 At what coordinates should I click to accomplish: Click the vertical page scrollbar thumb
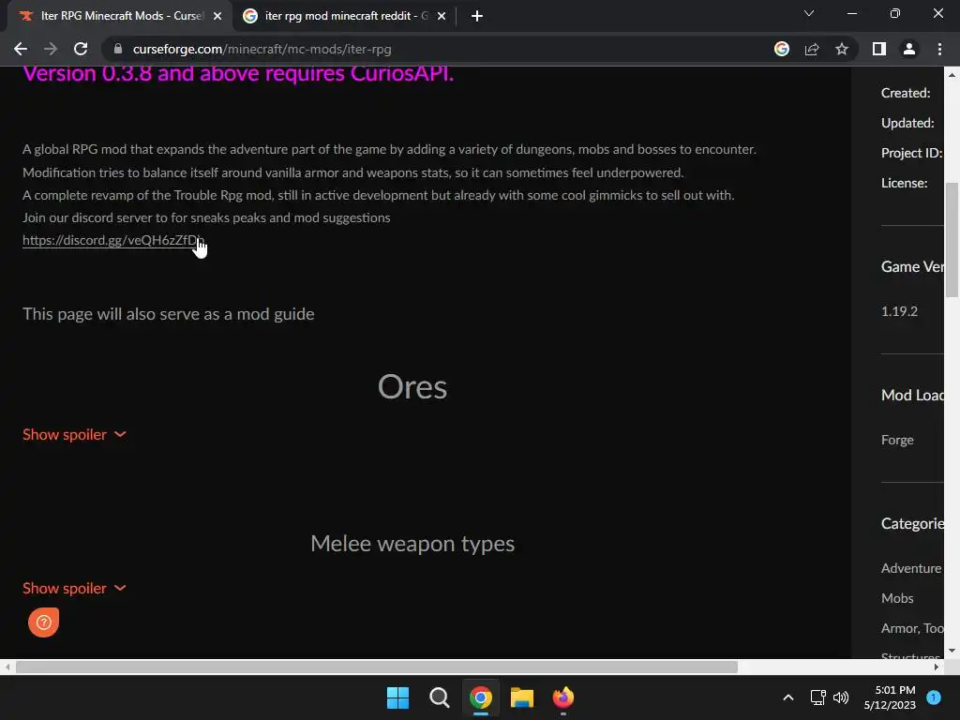point(952,239)
